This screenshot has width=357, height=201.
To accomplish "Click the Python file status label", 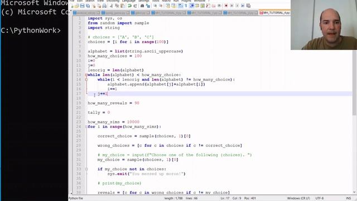I will [76, 198].
